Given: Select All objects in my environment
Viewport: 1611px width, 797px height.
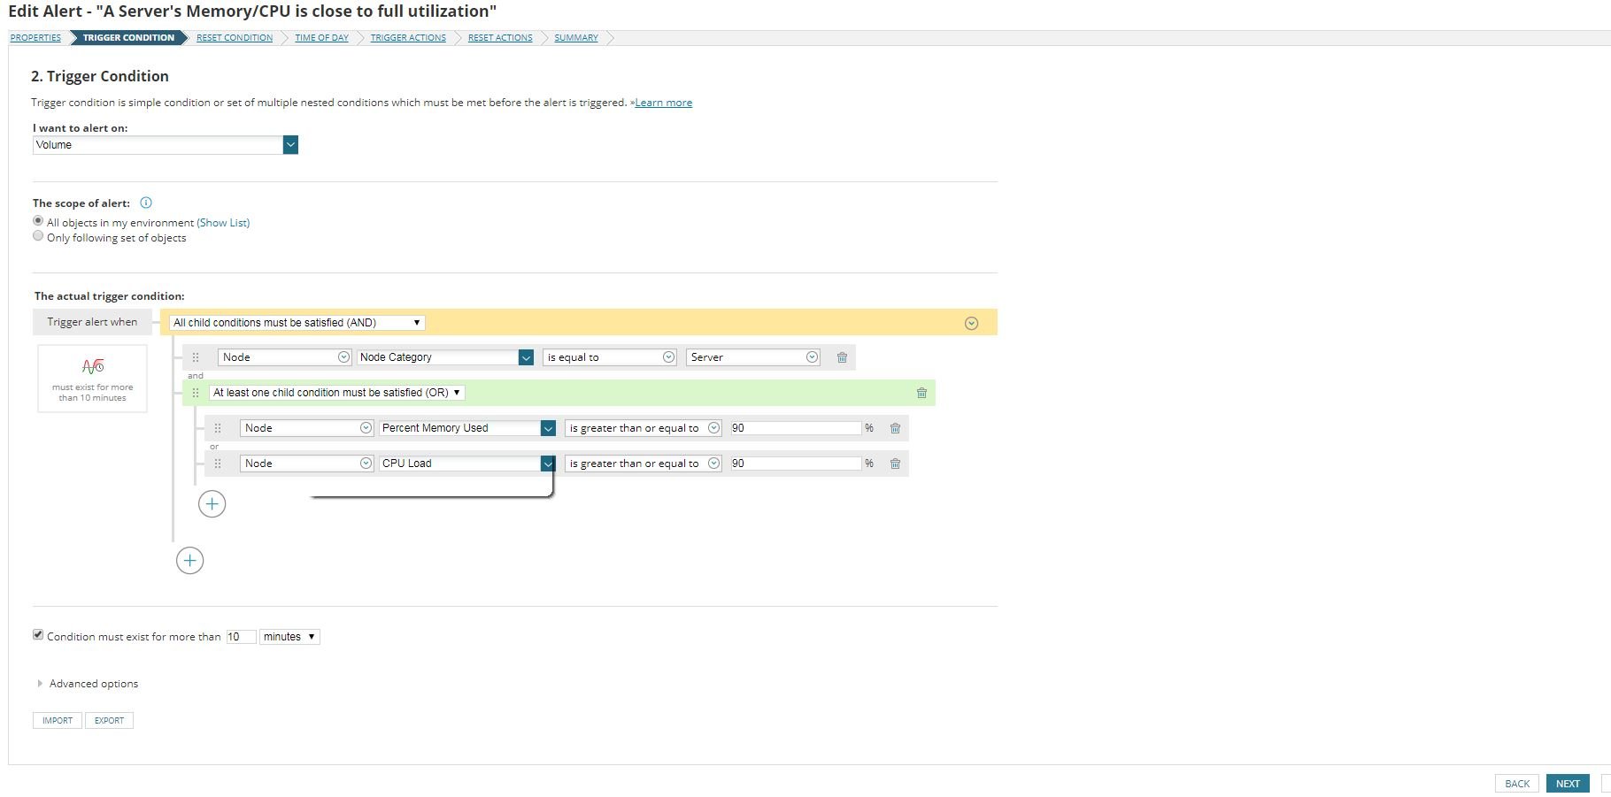Looking at the screenshot, I should 38,221.
